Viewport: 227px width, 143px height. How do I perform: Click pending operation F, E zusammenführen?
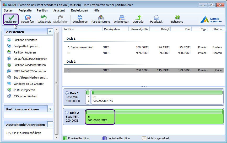pyautogui.click(x=24, y=133)
